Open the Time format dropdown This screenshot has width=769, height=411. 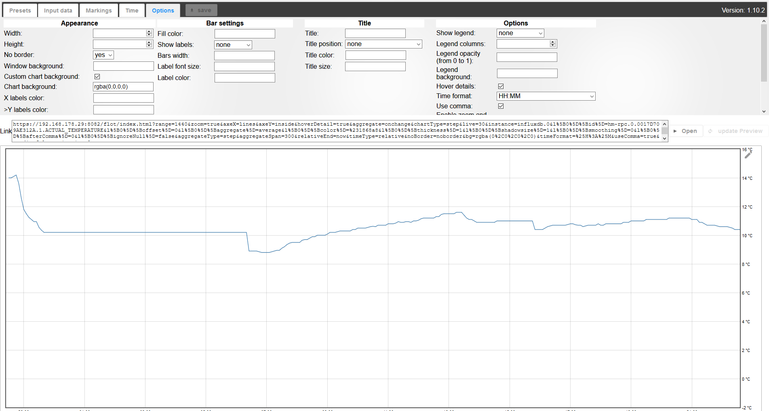546,96
